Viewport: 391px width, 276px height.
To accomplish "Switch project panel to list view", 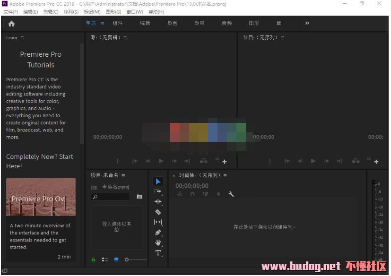I will coord(105,259).
